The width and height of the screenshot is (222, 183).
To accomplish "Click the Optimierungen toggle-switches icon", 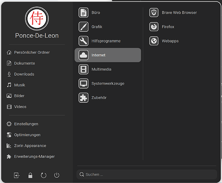I will 9,135.
